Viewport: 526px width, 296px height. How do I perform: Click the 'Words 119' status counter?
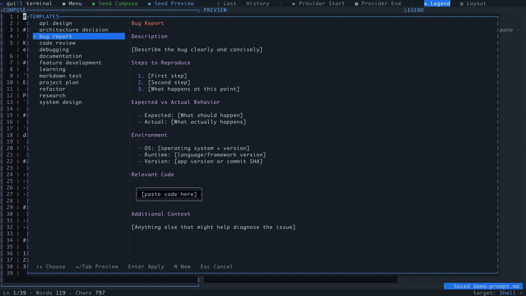coord(51,293)
